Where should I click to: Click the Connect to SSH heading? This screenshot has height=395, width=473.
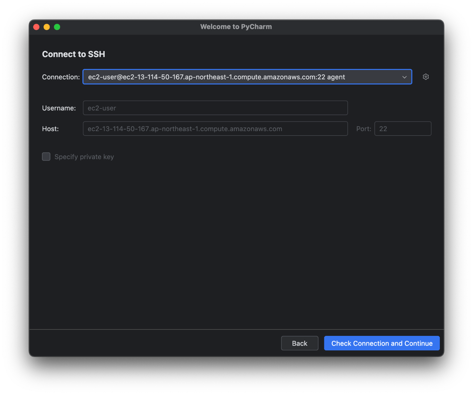point(74,54)
